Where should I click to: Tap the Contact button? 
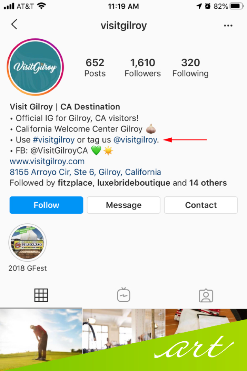[201, 205]
